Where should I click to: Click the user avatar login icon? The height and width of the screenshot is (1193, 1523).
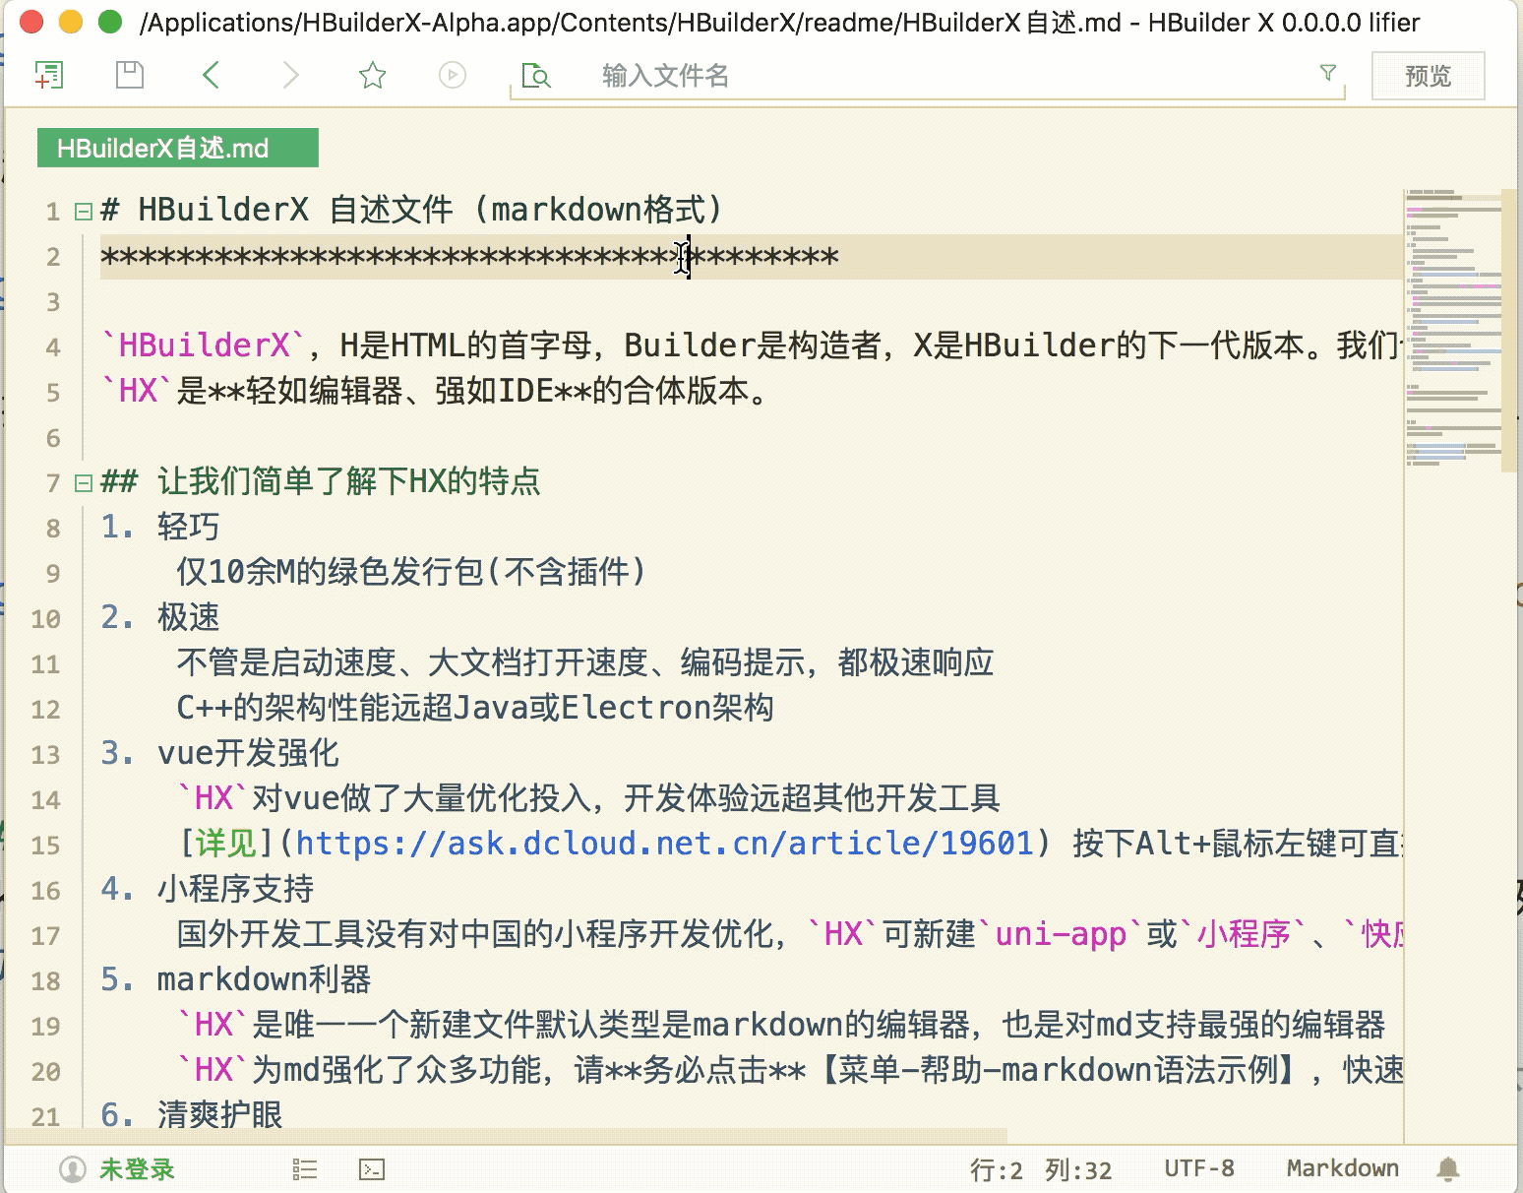point(73,1168)
